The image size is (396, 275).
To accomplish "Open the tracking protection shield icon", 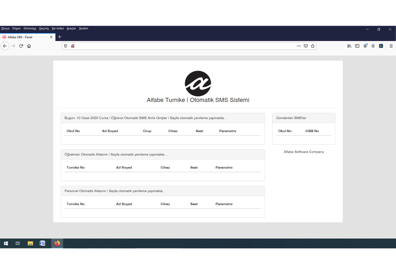I will coord(65,46).
